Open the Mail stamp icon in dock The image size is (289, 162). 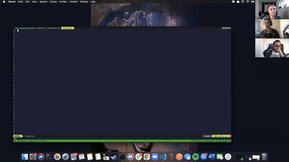tap(74, 157)
